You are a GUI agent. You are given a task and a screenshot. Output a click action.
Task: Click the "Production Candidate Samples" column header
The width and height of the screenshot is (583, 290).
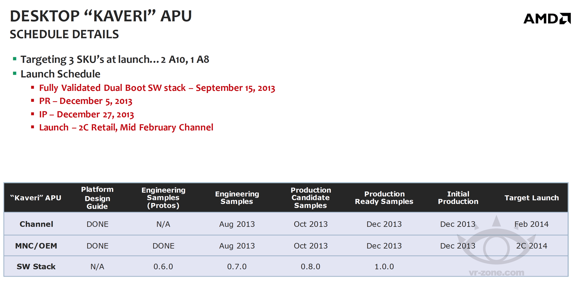[x=311, y=198]
